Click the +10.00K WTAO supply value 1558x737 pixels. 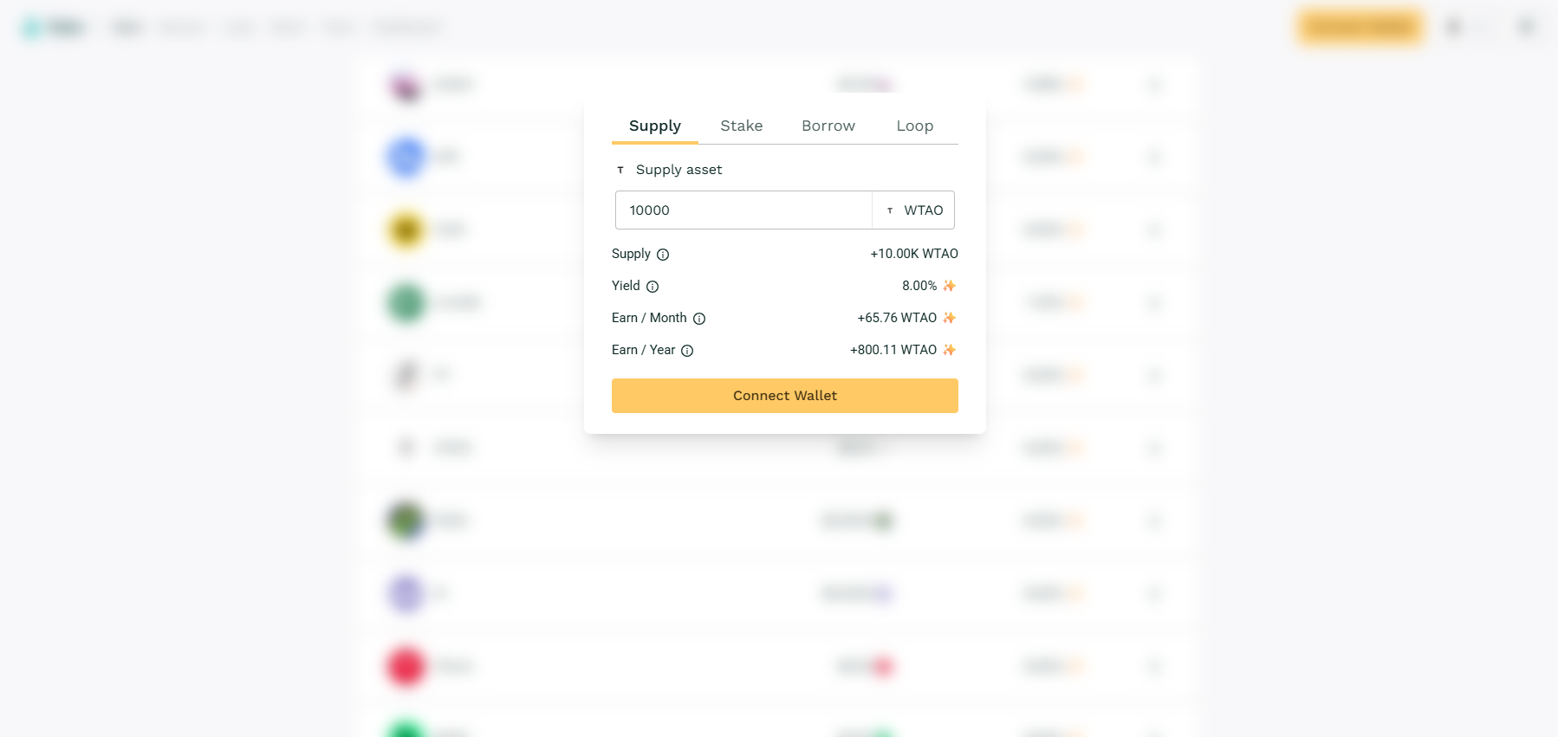point(914,254)
